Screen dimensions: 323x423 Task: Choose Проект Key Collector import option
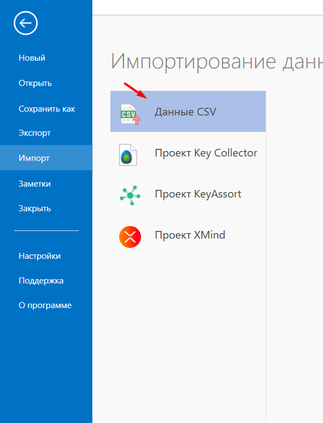188,153
